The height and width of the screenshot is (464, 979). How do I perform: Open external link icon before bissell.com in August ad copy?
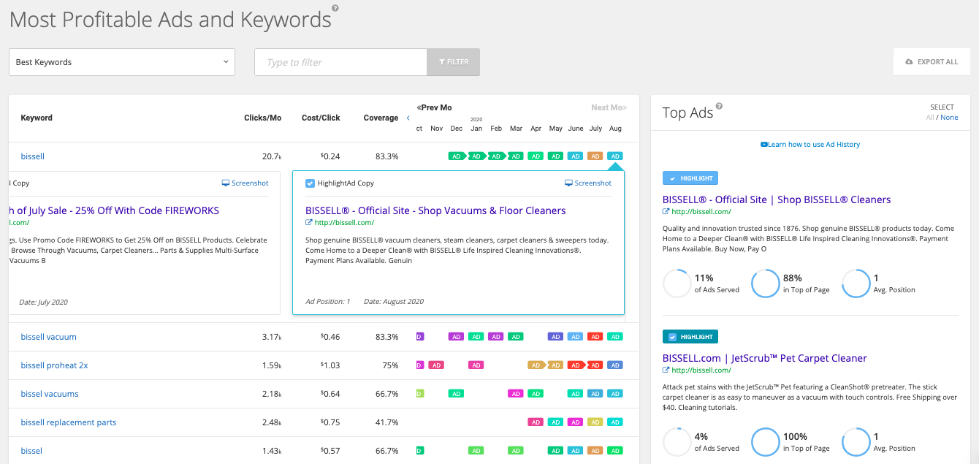tap(309, 223)
